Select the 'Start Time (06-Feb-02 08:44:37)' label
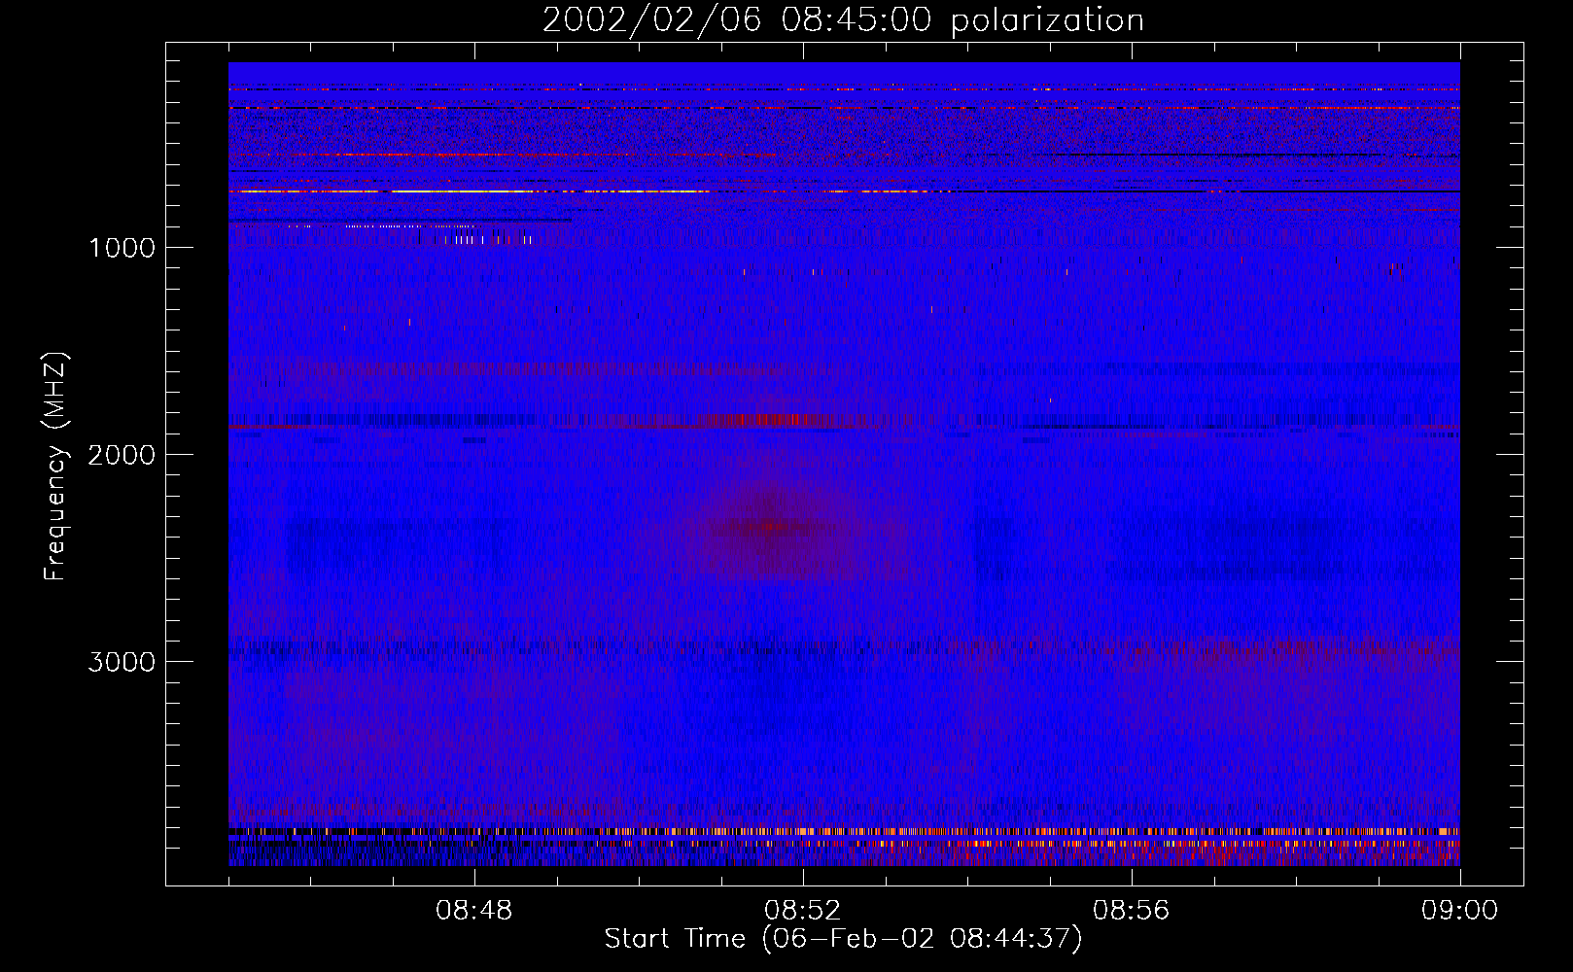The height and width of the screenshot is (972, 1573). point(843,939)
